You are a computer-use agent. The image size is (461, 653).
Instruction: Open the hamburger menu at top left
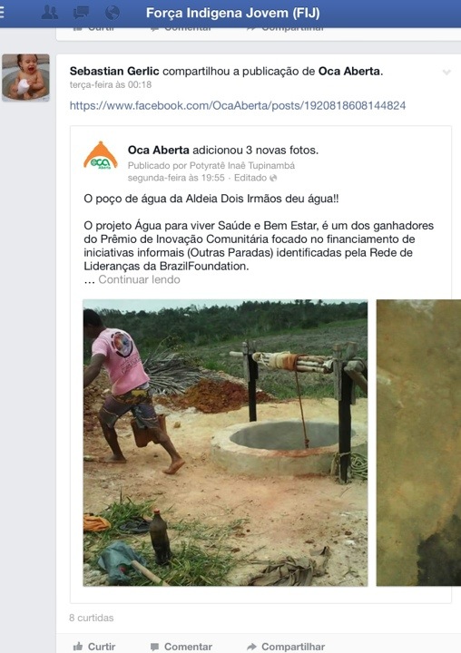click(2, 13)
